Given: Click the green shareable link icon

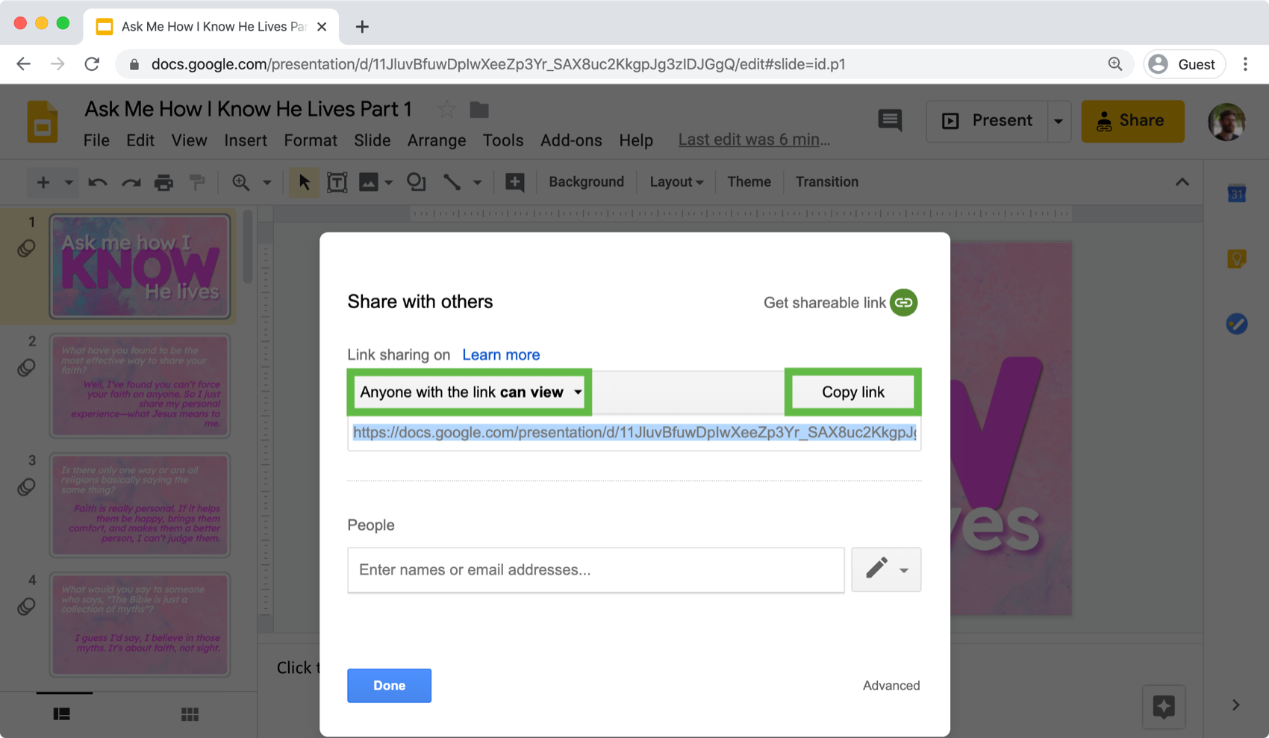Looking at the screenshot, I should (x=903, y=302).
